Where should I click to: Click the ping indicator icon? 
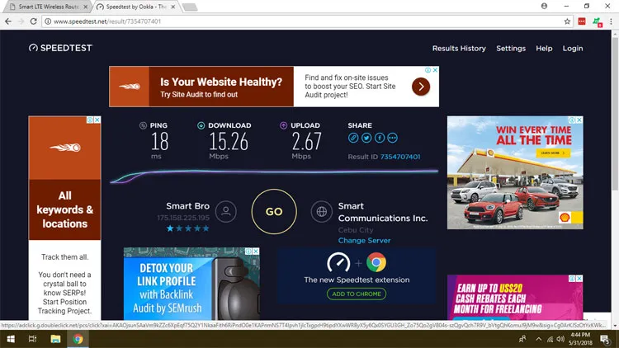(143, 125)
